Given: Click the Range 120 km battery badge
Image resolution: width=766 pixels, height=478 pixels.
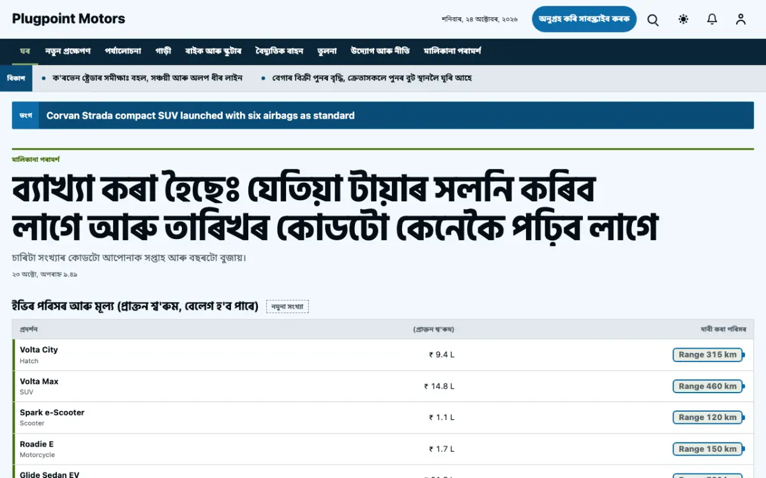Looking at the screenshot, I should point(708,417).
